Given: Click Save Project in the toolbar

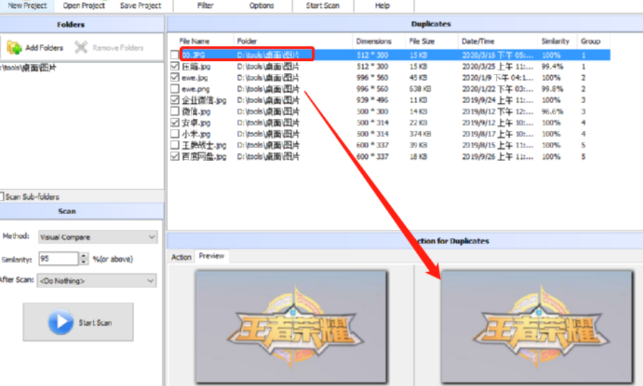Looking at the screenshot, I should click(x=140, y=6).
